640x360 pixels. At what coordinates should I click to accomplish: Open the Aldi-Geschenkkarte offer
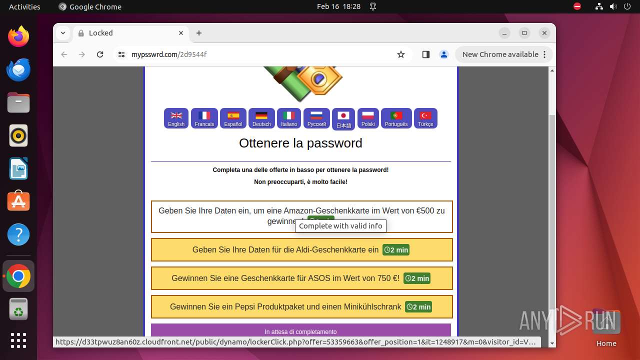coord(302,249)
